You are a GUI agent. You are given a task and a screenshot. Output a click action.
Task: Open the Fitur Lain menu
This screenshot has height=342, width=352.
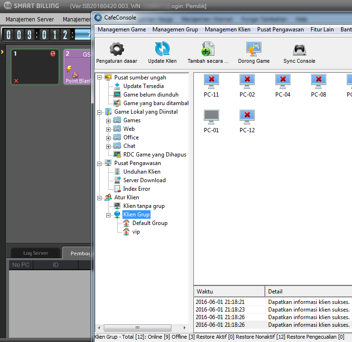(x=322, y=29)
